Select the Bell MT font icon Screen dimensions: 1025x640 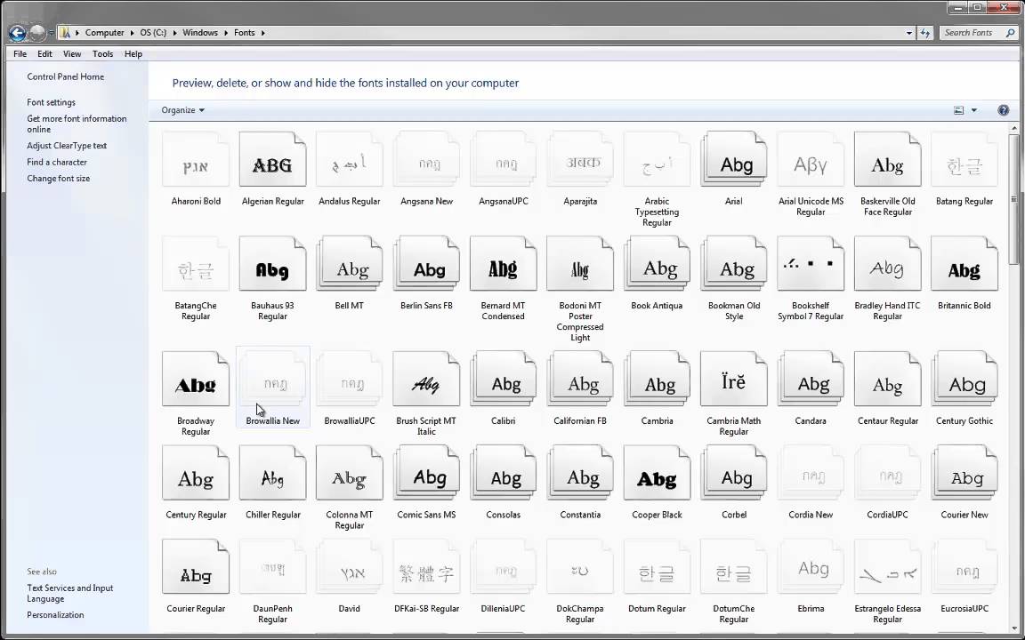click(x=349, y=264)
